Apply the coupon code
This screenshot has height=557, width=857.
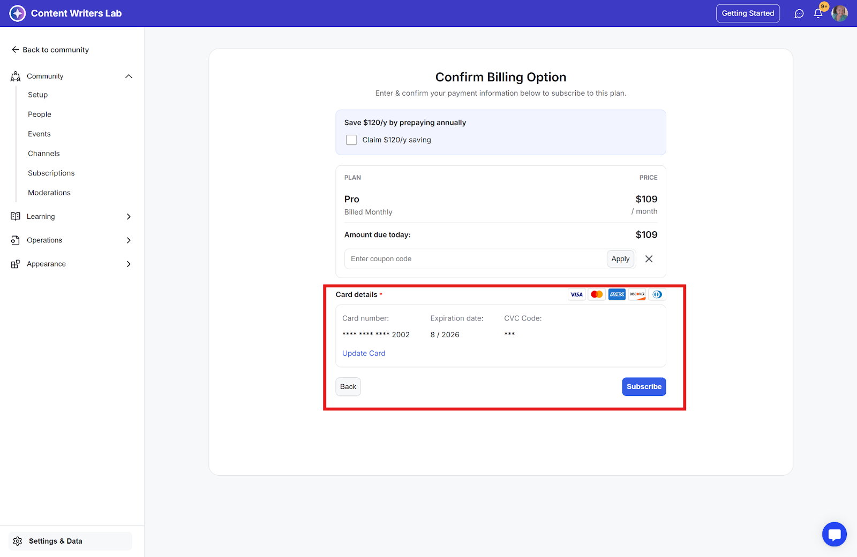620,259
